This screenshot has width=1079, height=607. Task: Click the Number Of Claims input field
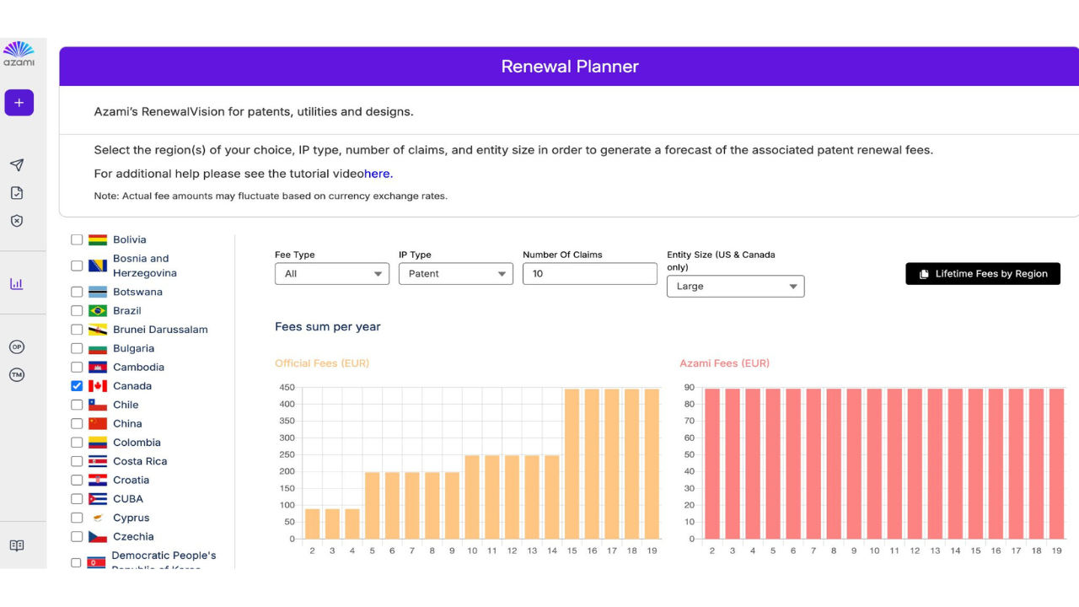(589, 273)
